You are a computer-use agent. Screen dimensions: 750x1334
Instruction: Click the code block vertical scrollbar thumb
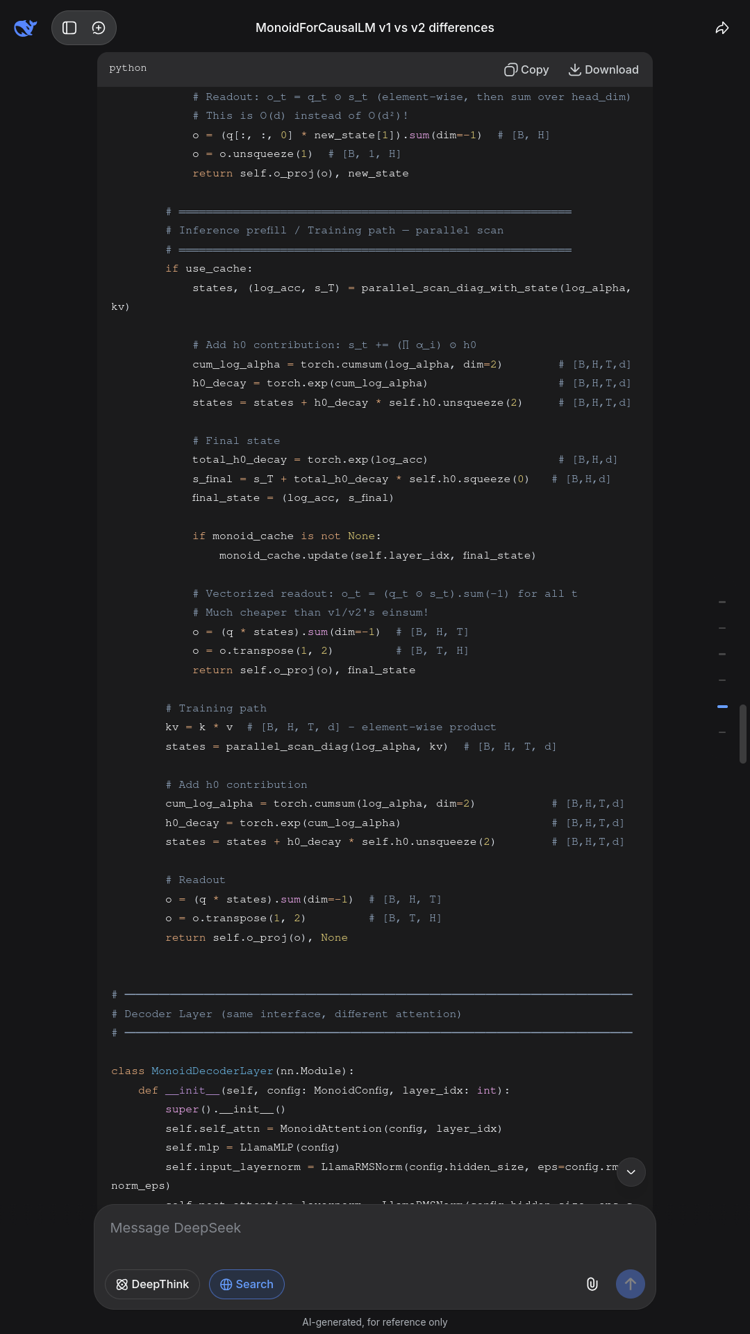pyautogui.click(x=743, y=734)
